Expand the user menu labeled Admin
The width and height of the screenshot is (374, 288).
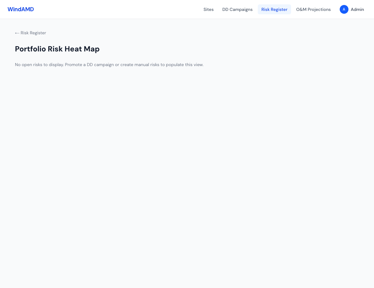point(357,9)
